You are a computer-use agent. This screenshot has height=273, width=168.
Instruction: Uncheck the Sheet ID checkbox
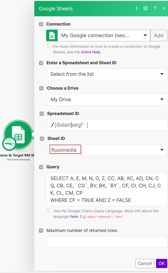[x=41, y=139]
